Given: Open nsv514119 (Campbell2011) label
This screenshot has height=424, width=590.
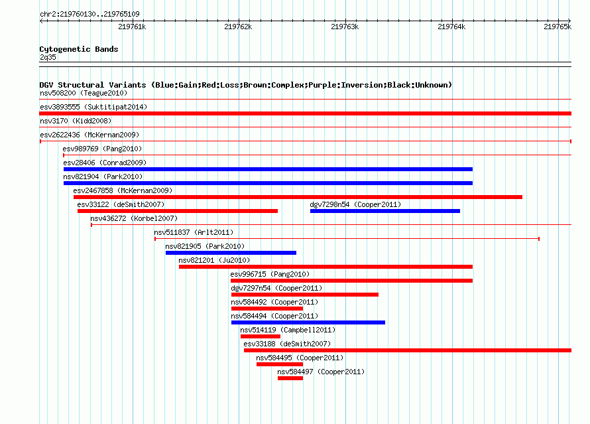Looking at the screenshot, I should (288, 330).
